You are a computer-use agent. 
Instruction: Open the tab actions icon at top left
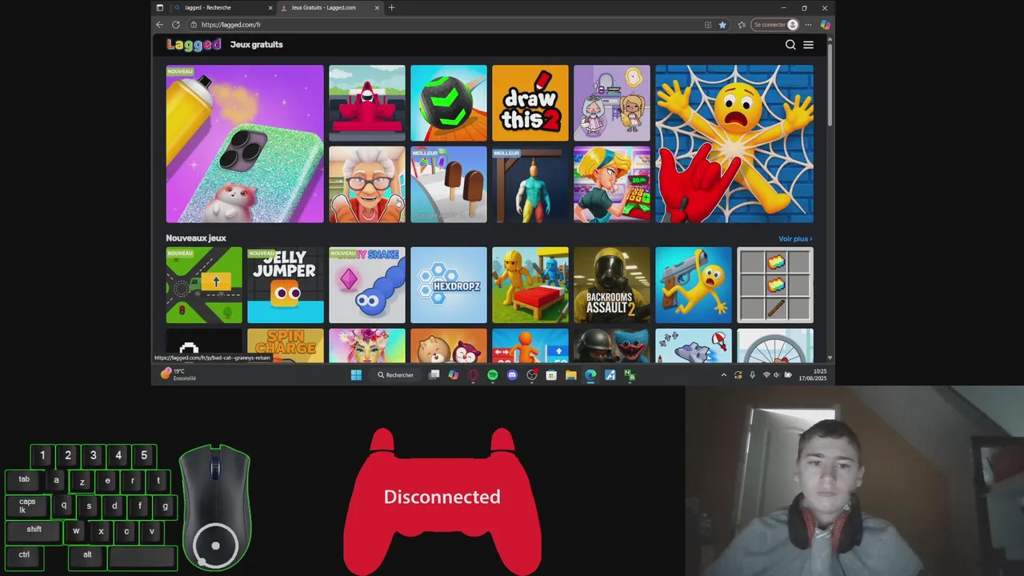pos(159,8)
